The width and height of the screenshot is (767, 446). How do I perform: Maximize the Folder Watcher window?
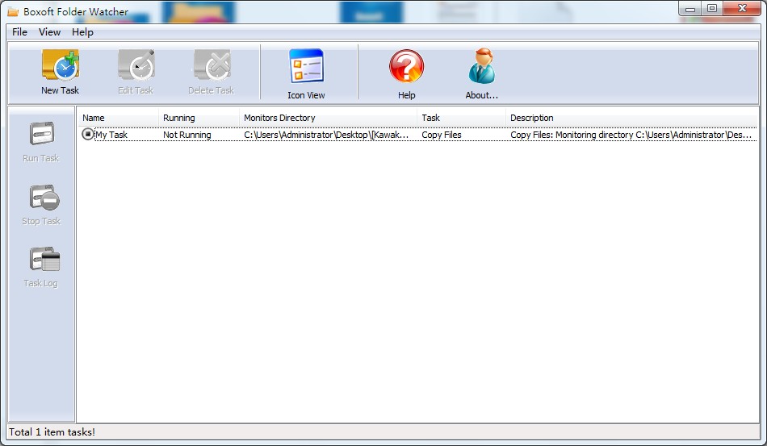(x=712, y=9)
